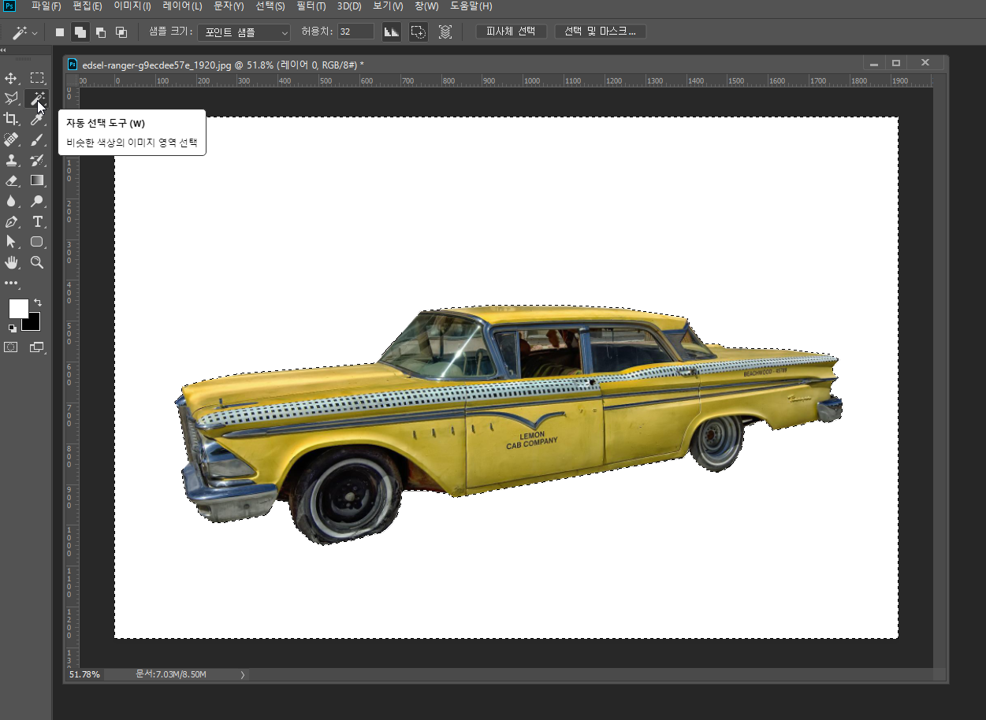Select the Polygonal Lasso tool
The height and width of the screenshot is (720, 986).
[11, 98]
